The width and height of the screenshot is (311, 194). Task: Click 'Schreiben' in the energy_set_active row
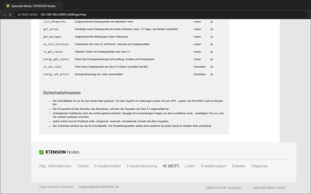(x=200, y=74)
